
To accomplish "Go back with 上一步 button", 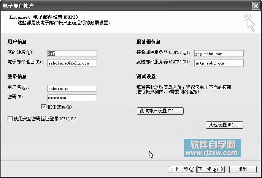I will click(x=183, y=169).
